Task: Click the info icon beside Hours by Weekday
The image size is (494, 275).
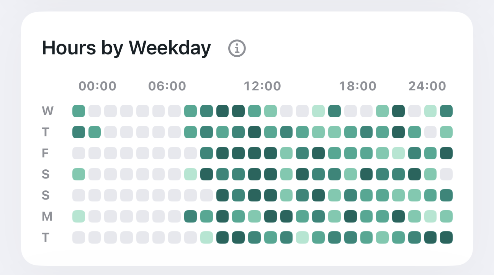Action: (x=237, y=48)
